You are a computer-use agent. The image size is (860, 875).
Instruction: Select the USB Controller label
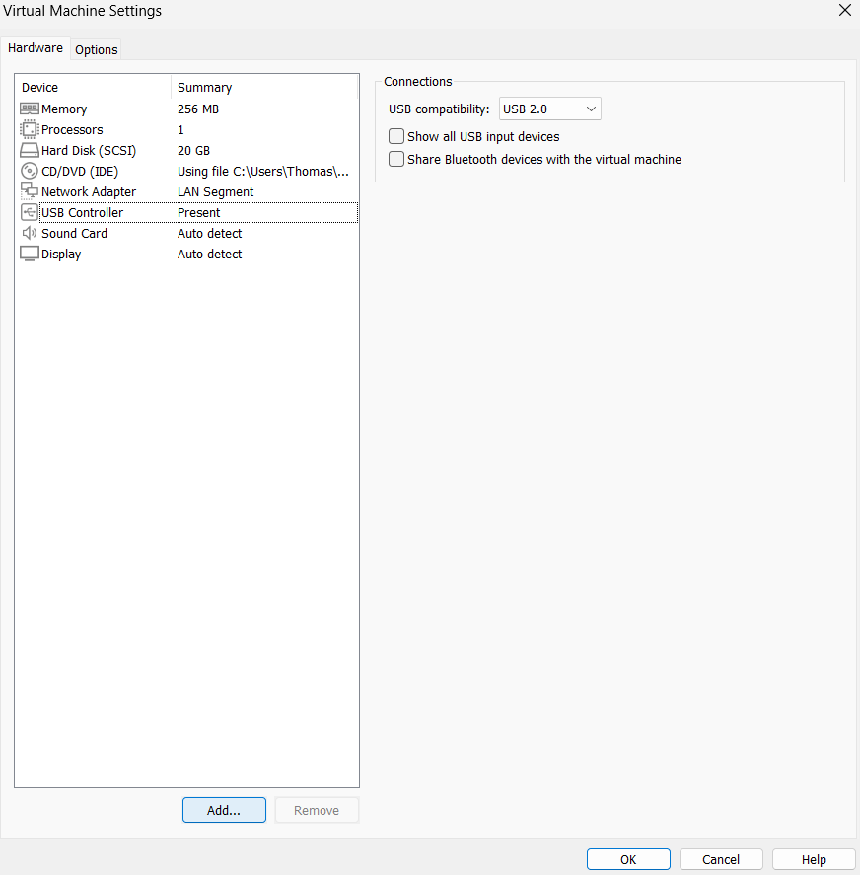tap(82, 212)
